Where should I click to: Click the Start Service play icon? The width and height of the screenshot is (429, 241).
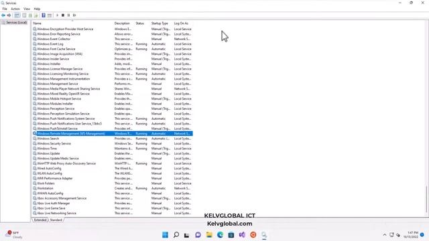pyautogui.click(x=57, y=15)
